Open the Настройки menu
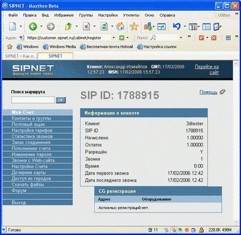This screenshot has height=235, width=241. (x=108, y=15)
